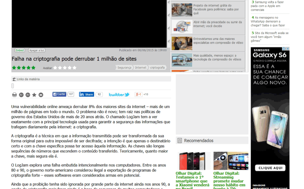
Task: Click the print article icon
Action: click(x=14, y=95)
